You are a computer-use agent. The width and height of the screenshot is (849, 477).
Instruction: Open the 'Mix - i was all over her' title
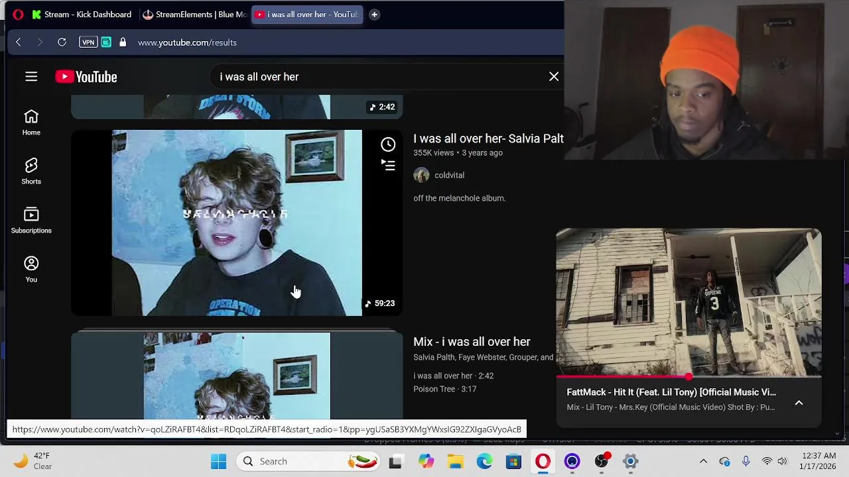(472, 342)
